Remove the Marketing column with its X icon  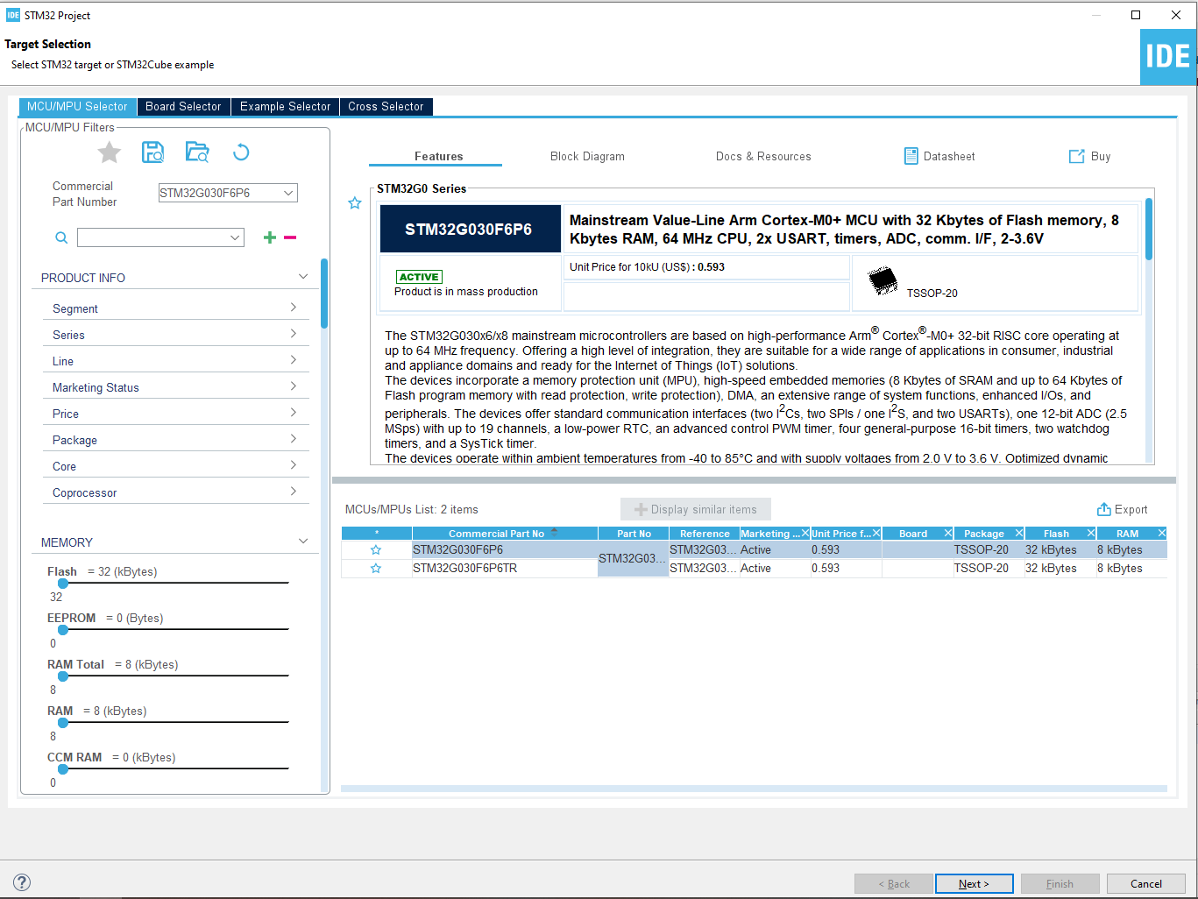pyautogui.click(x=805, y=533)
